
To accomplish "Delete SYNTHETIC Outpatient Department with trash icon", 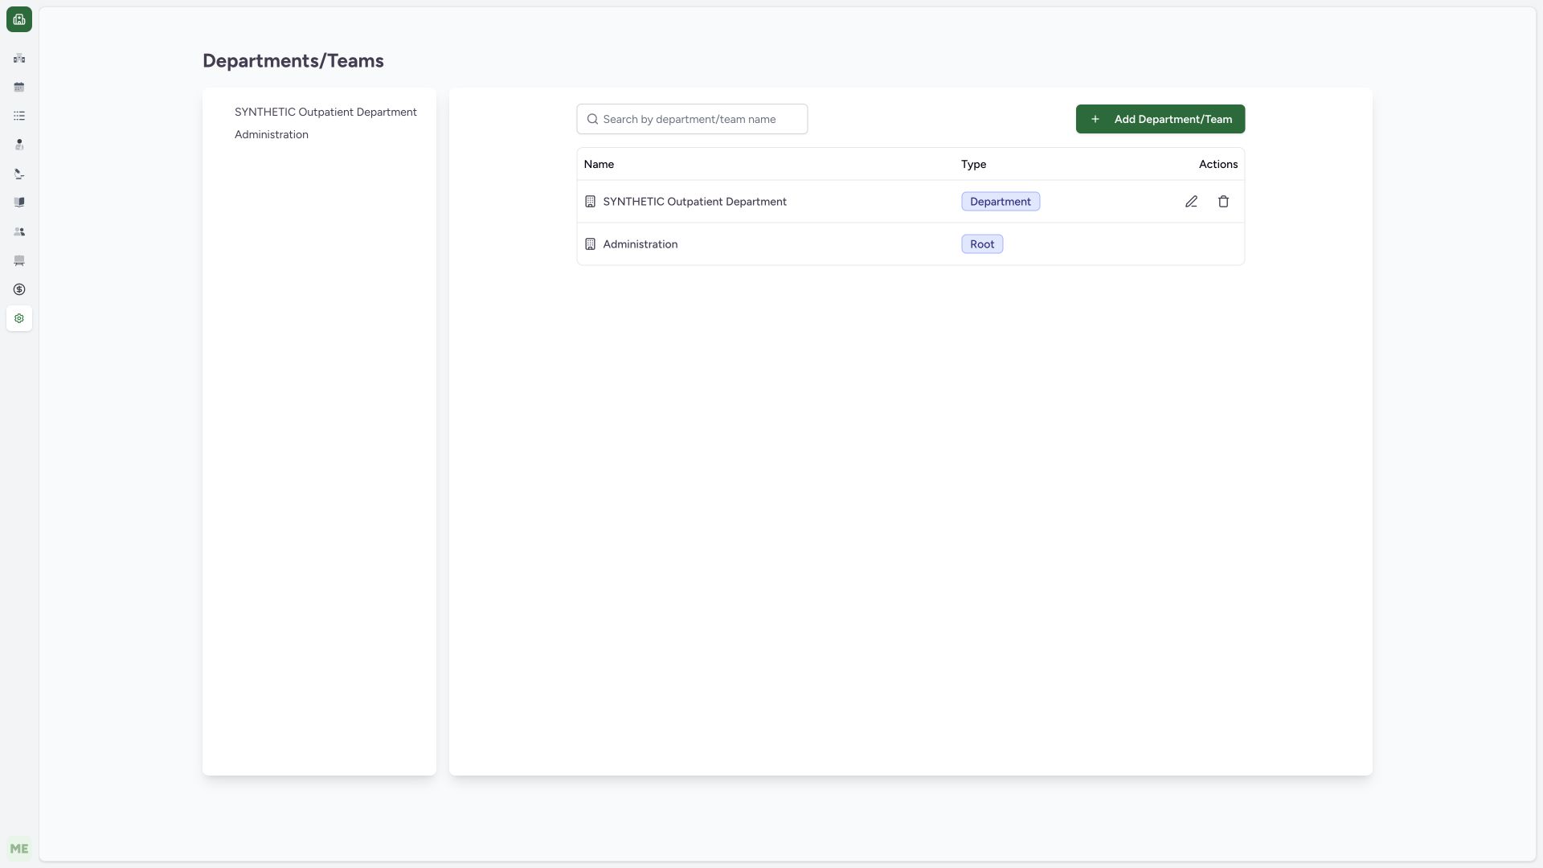I will click(1223, 202).
